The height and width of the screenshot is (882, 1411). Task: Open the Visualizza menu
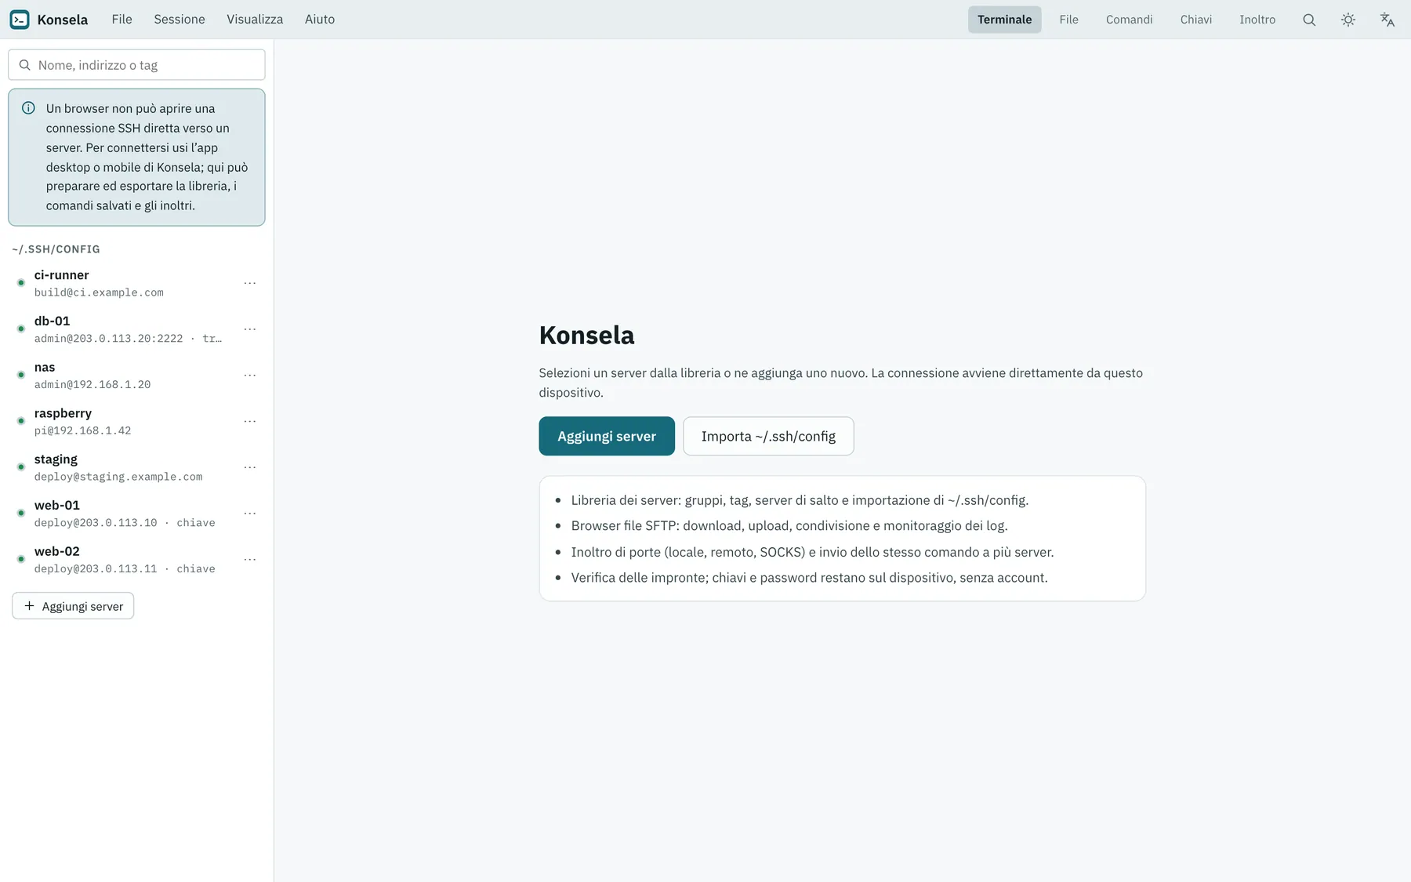tap(255, 20)
